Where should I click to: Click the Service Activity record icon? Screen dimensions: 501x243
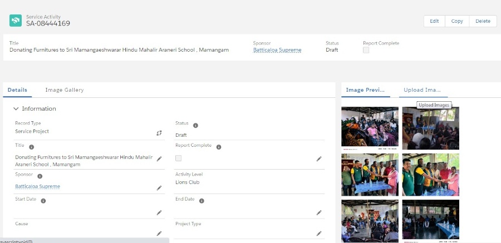pyautogui.click(x=16, y=21)
